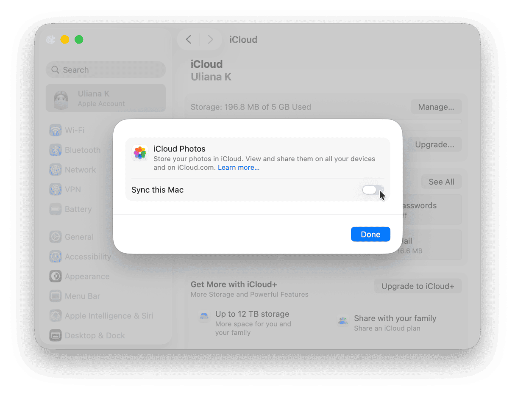Click the back chevron navigation arrow

tap(188, 39)
